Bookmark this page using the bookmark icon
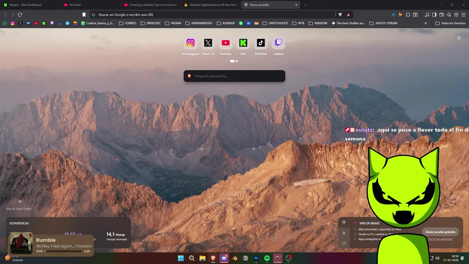This screenshot has width=469, height=264. (x=84, y=15)
